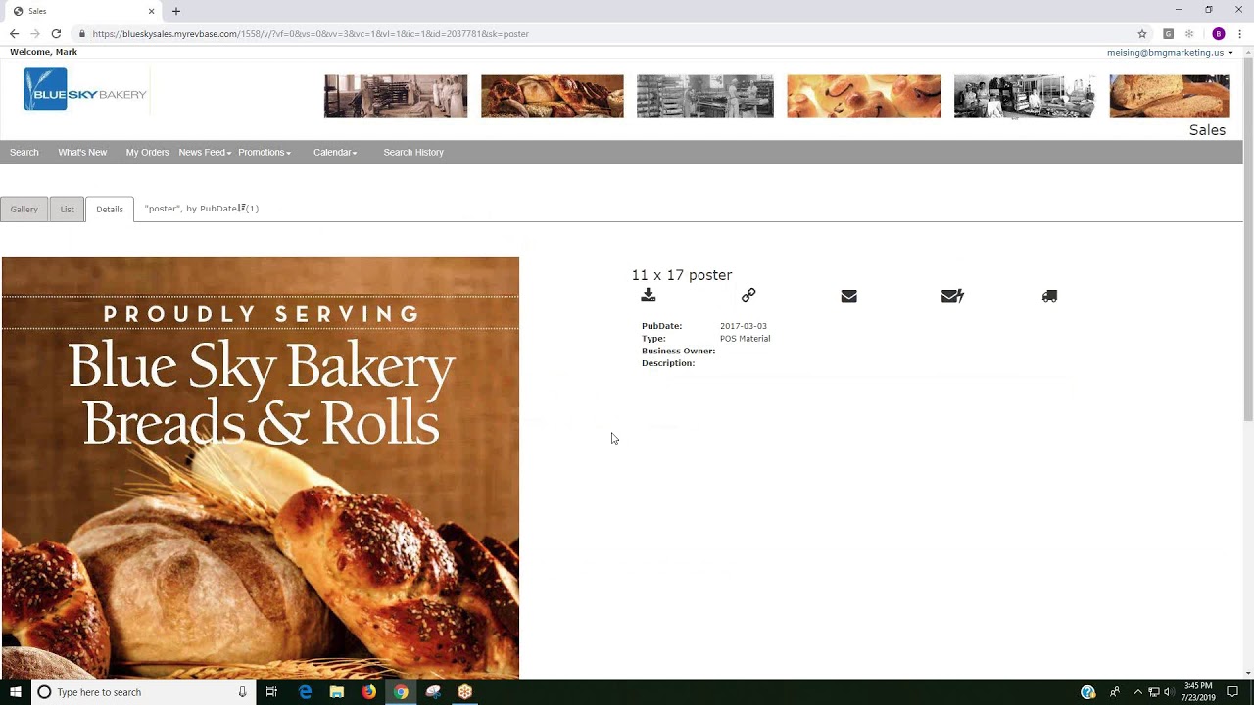The height and width of the screenshot is (705, 1254).
Task: Click the Windows taskbar search box
Action: (142, 692)
